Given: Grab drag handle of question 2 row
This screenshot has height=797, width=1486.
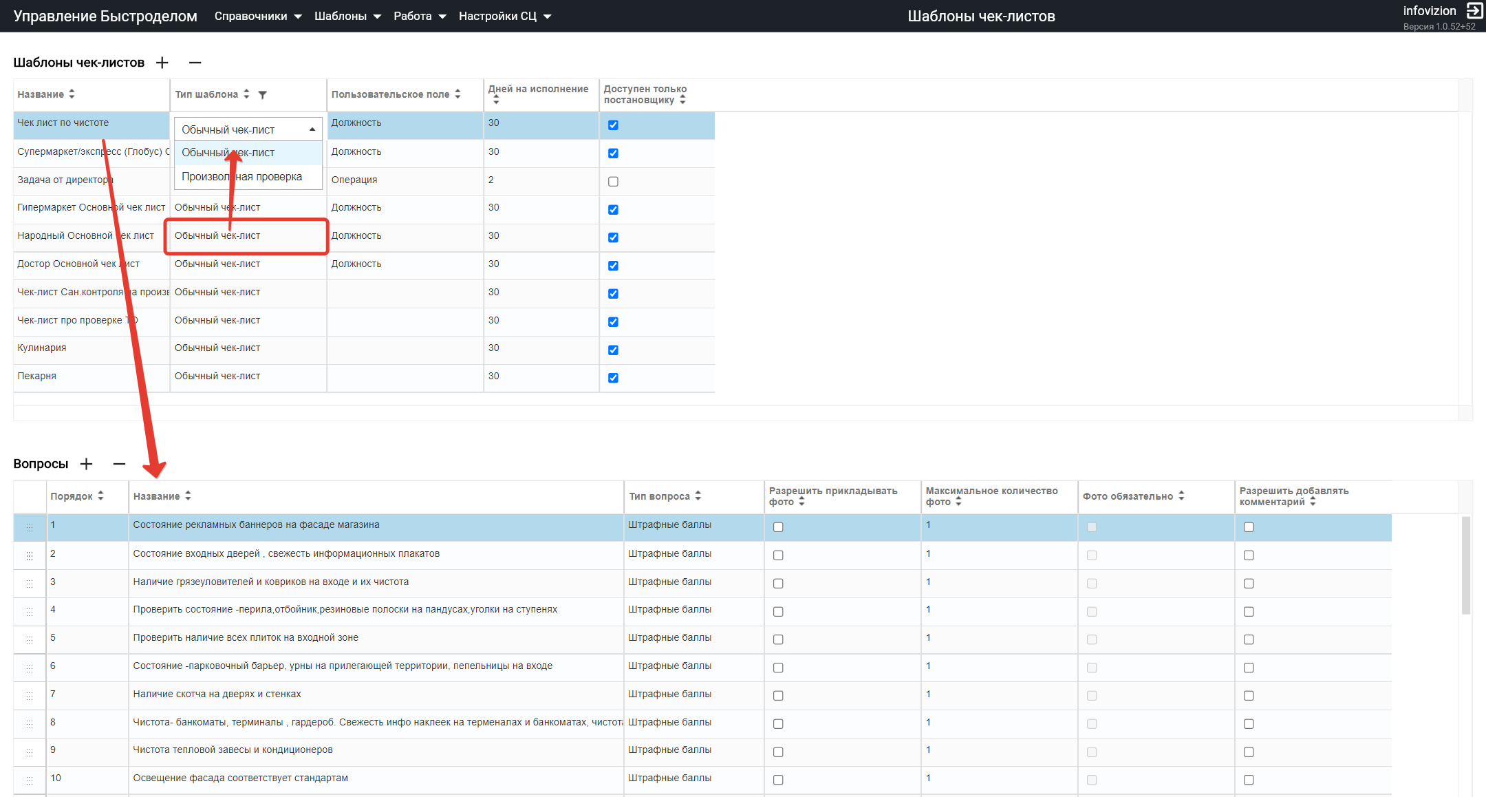Looking at the screenshot, I should pos(30,555).
